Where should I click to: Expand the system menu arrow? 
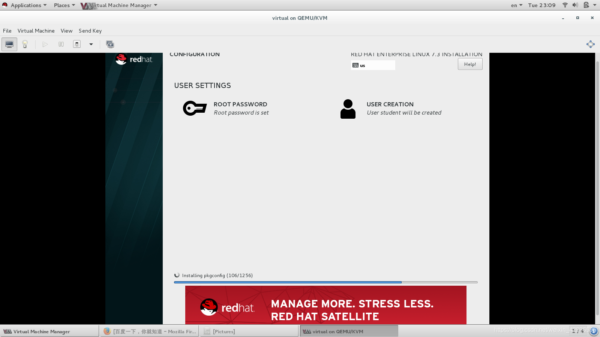click(x=595, y=5)
